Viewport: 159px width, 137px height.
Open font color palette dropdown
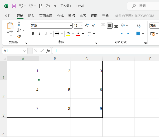pos(83,34)
